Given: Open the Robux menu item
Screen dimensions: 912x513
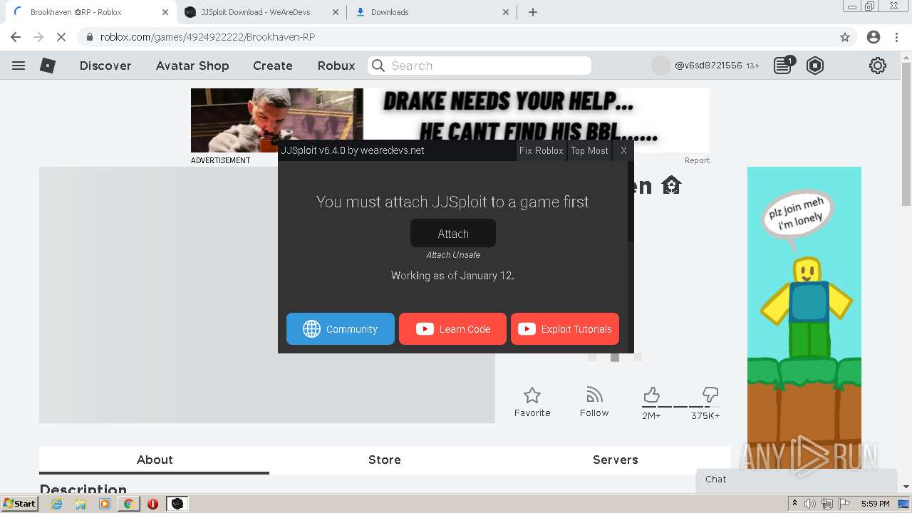Looking at the screenshot, I should 336,66.
